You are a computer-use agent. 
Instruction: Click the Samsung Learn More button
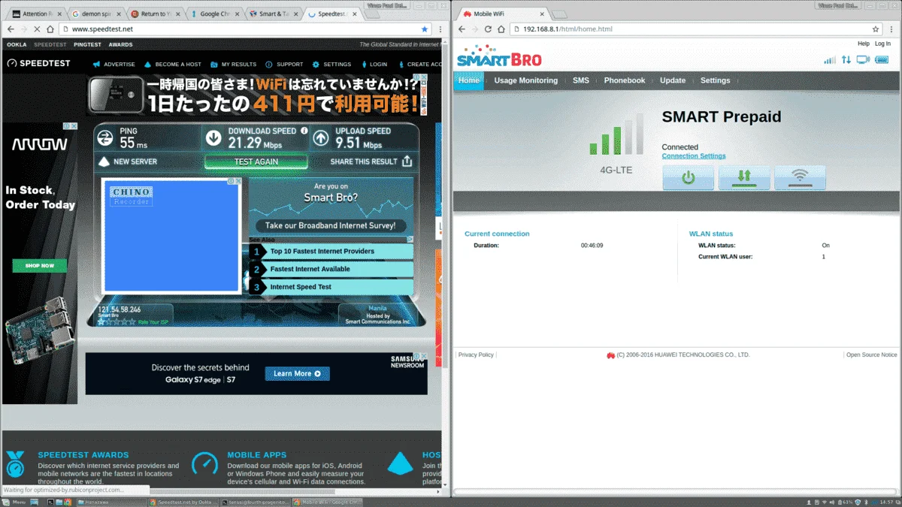click(x=297, y=373)
